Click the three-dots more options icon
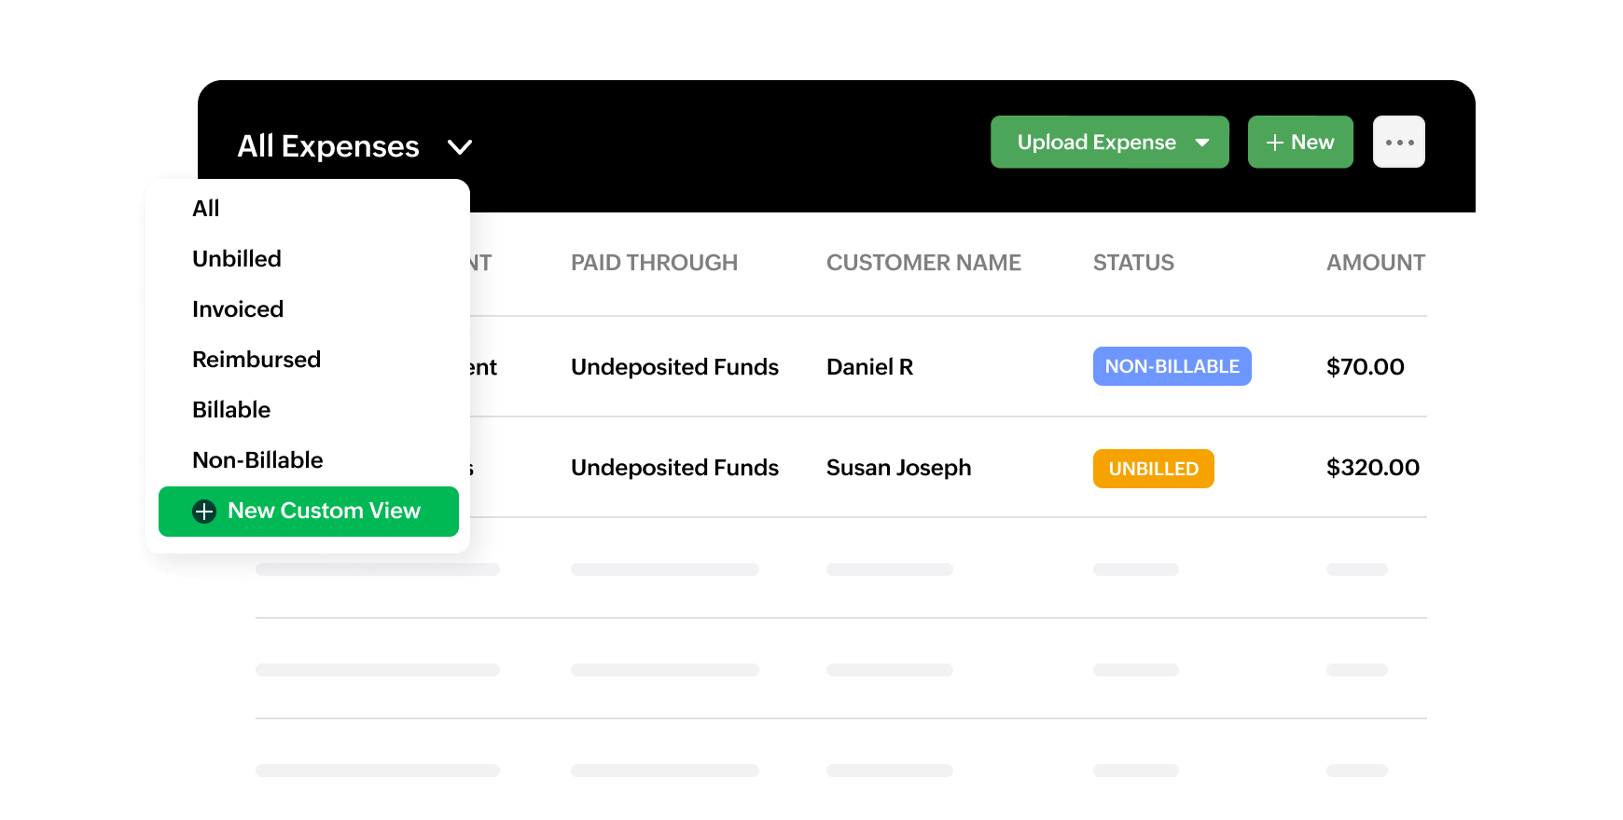Screen dimensions: 1623x820 tap(1398, 143)
